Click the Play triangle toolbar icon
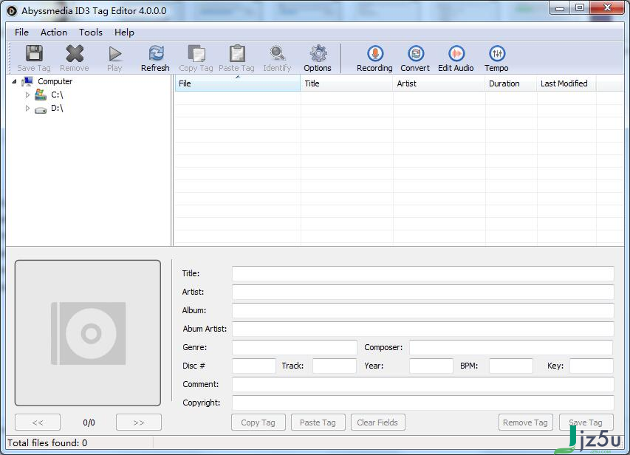Screen dimensions: 630x455 point(115,53)
